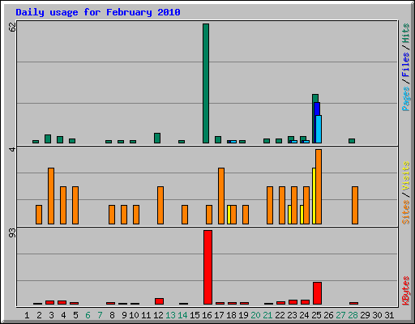Click the orange Sites bar for day 8
Screen dimensions: 415x324
112,215
